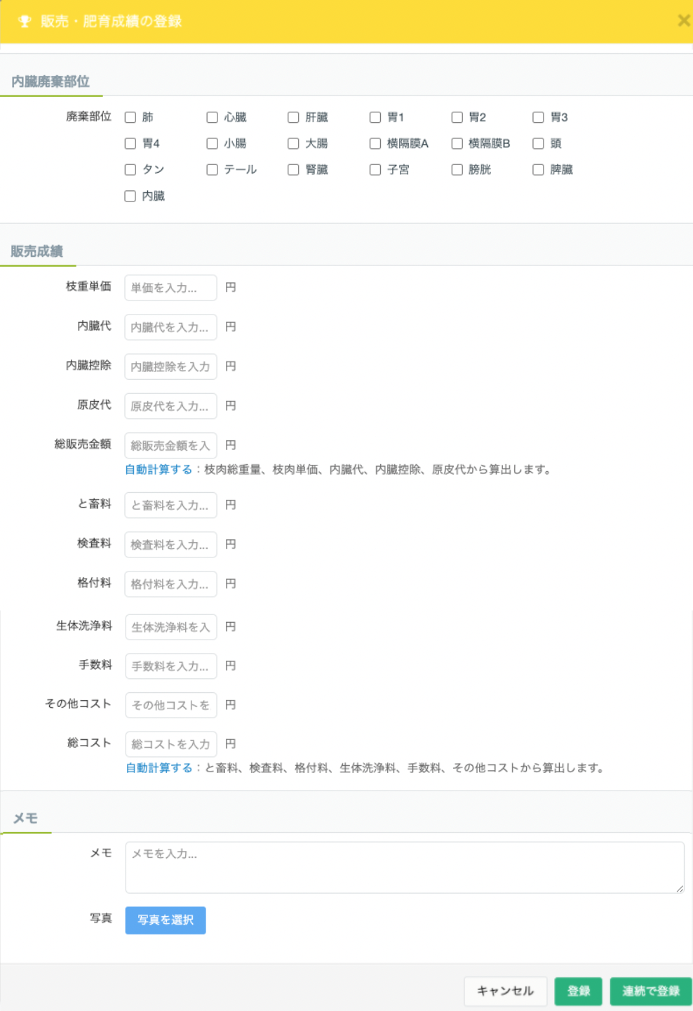Check the 膀胱 checkbox
693x1011 pixels.
click(457, 169)
